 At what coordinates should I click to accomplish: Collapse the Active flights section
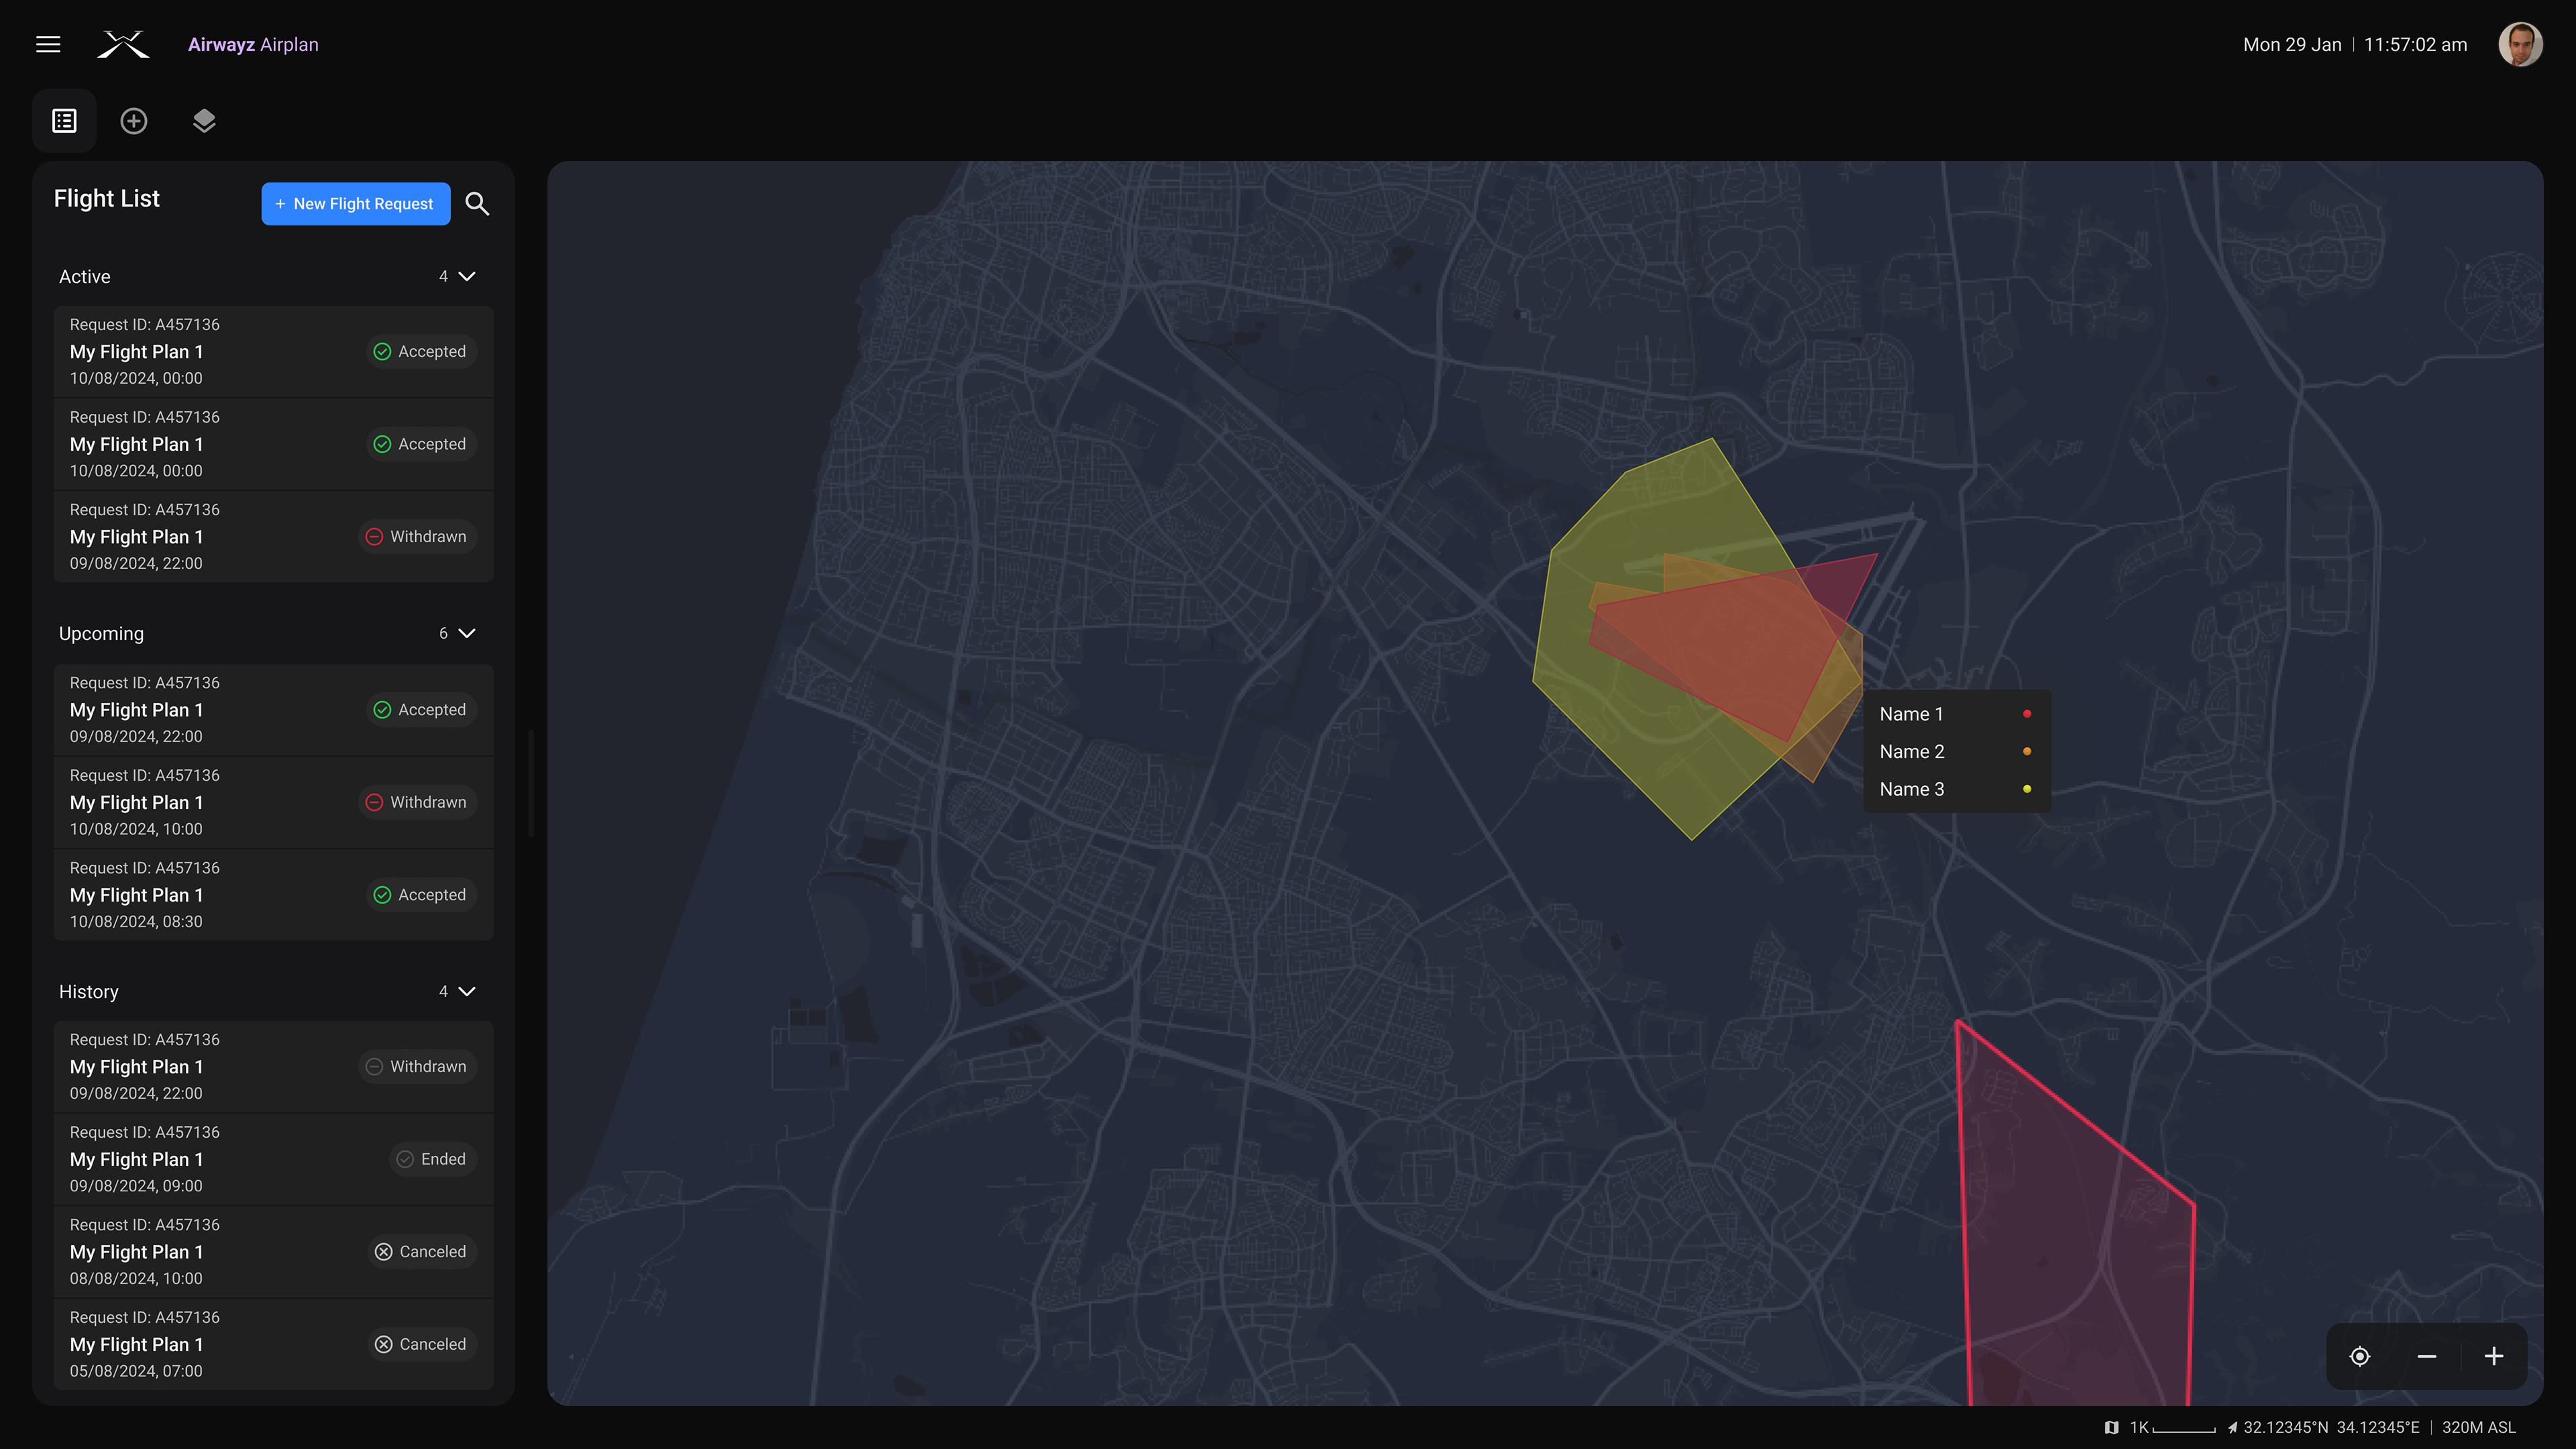tap(467, 277)
